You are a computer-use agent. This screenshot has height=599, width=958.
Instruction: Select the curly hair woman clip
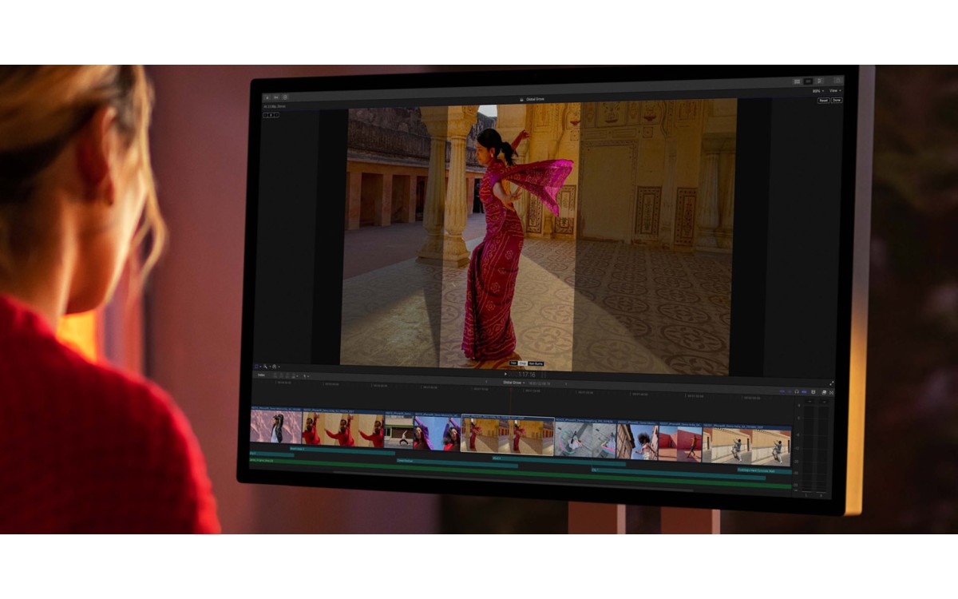[637, 442]
